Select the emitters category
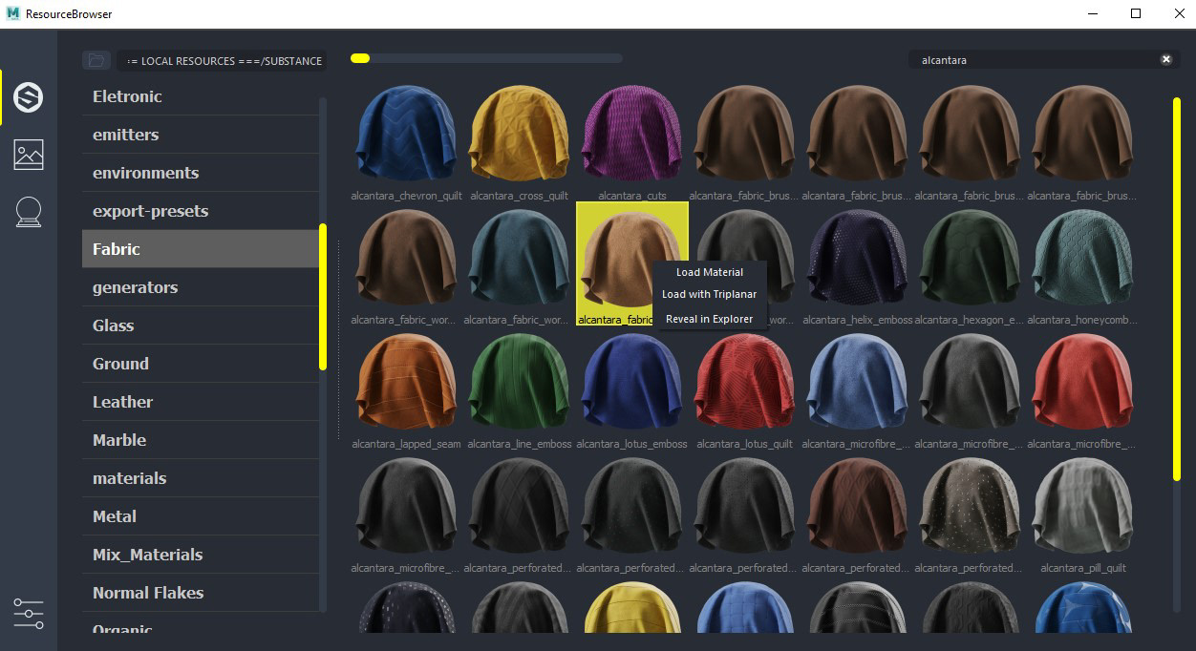1196x651 pixels. (201, 135)
